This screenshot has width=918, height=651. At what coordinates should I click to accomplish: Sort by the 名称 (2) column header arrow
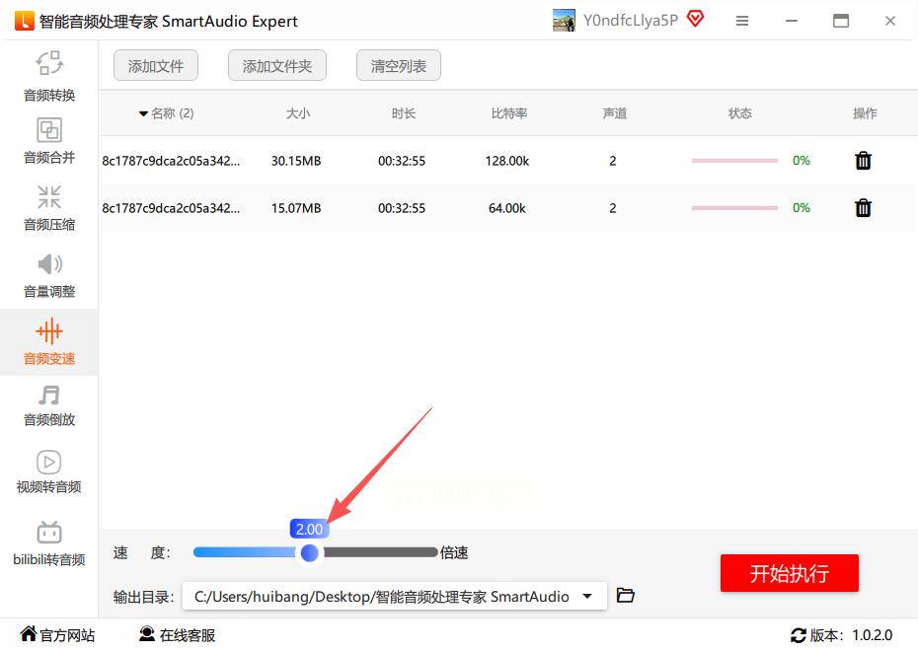point(143,113)
